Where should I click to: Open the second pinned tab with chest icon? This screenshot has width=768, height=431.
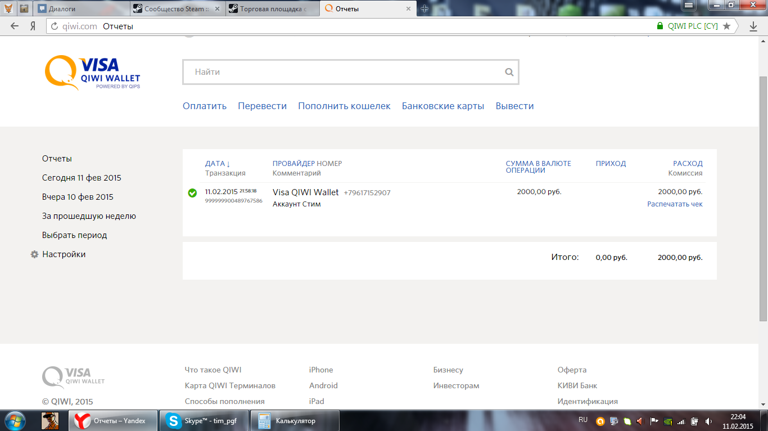point(24,9)
